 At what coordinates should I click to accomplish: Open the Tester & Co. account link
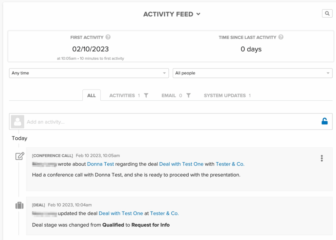[x=230, y=164]
